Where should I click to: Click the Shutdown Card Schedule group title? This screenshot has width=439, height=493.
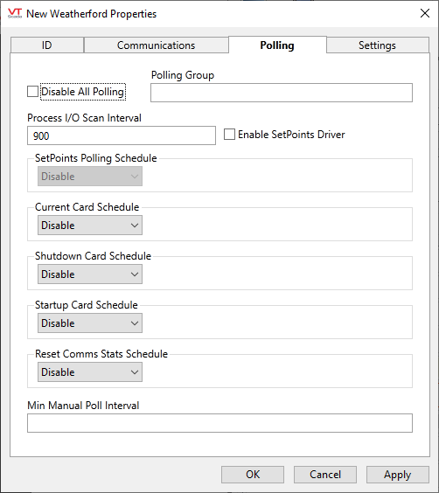[x=93, y=256]
